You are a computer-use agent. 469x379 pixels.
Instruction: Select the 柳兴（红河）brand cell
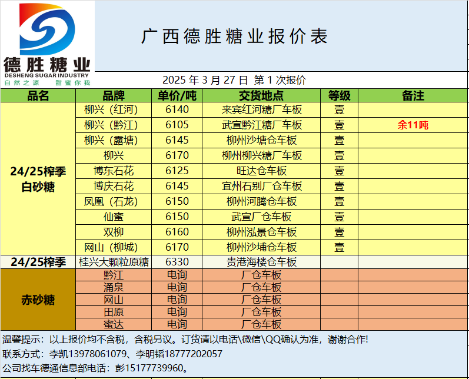click(114, 110)
